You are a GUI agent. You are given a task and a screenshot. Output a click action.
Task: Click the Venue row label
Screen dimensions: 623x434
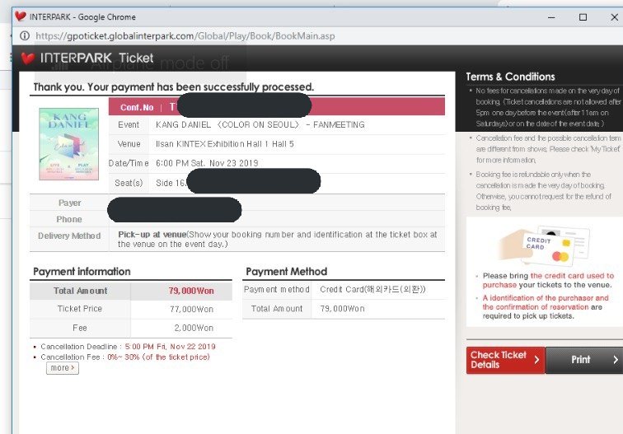[x=129, y=144]
